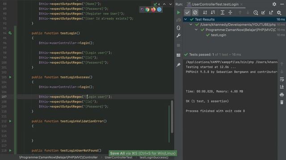Click testLoginSuccess() breadcrumb

(x=154, y=157)
